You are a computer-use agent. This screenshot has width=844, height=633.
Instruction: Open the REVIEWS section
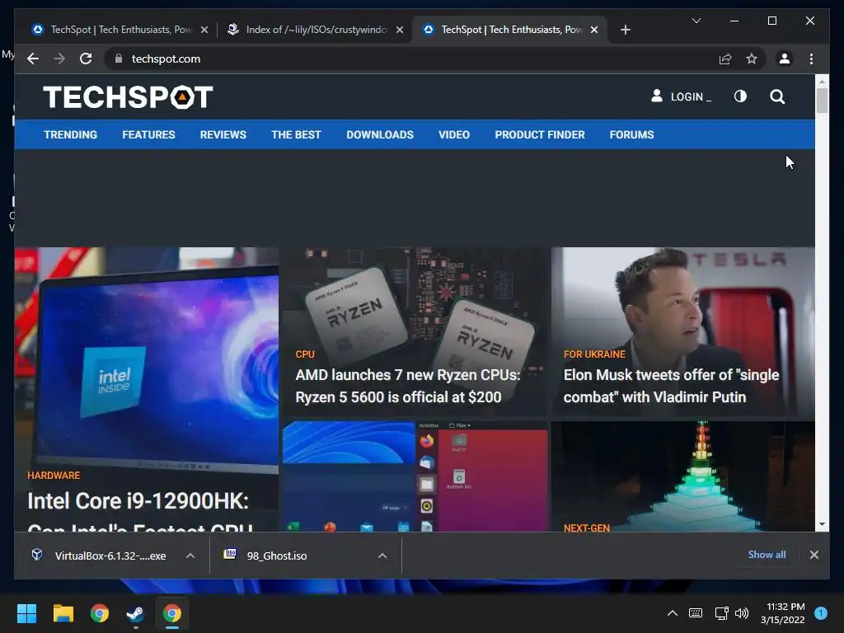pos(223,134)
